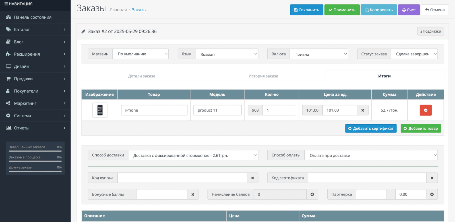Switch to the История заказа tab

pyautogui.click(x=263, y=76)
